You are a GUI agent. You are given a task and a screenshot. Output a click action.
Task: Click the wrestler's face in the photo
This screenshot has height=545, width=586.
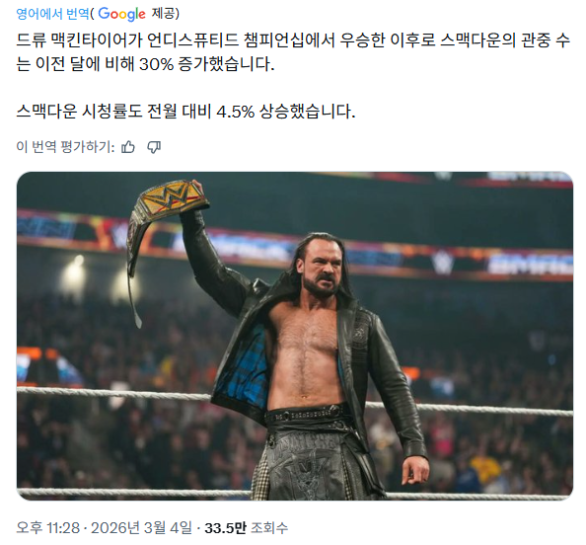click(x=323, y=268)
